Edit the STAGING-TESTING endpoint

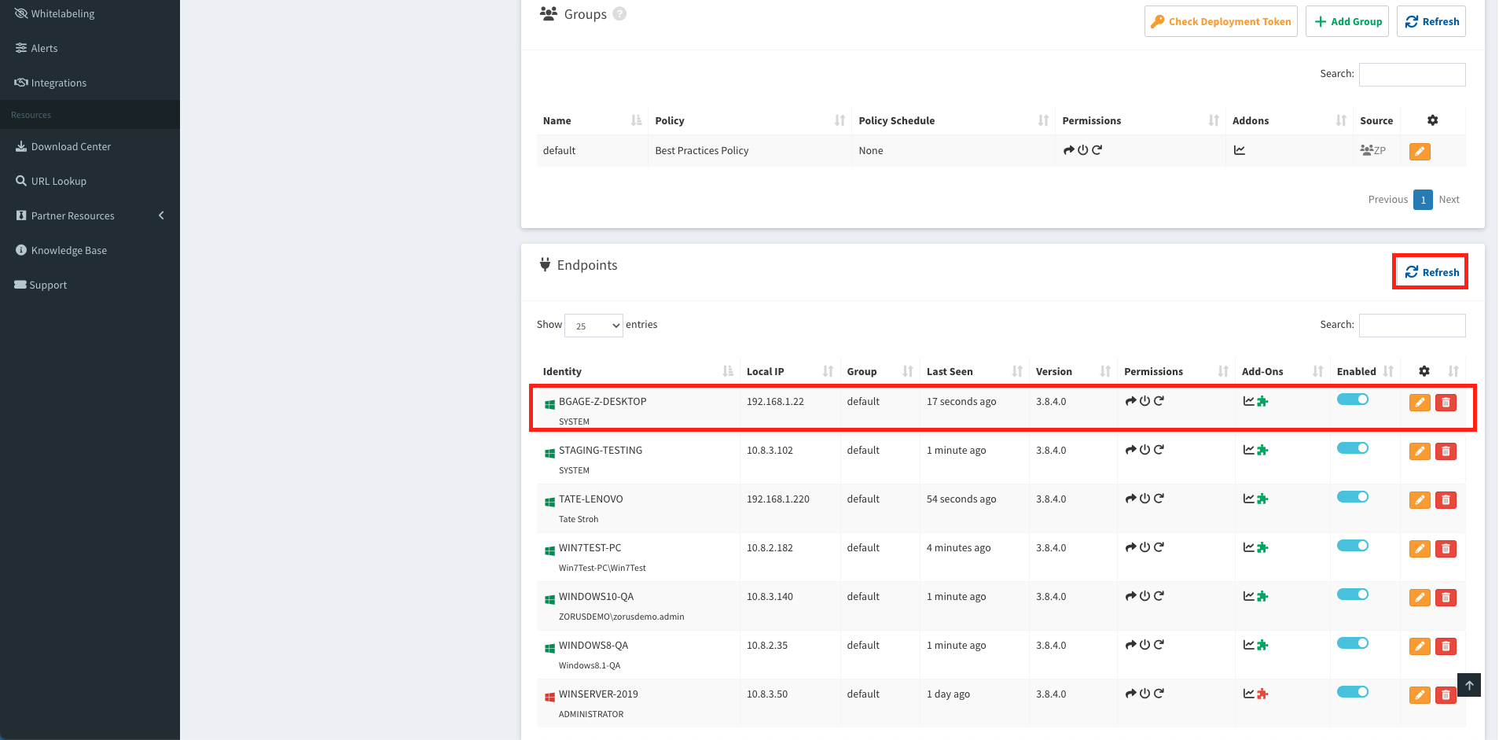coord(1419,451)
